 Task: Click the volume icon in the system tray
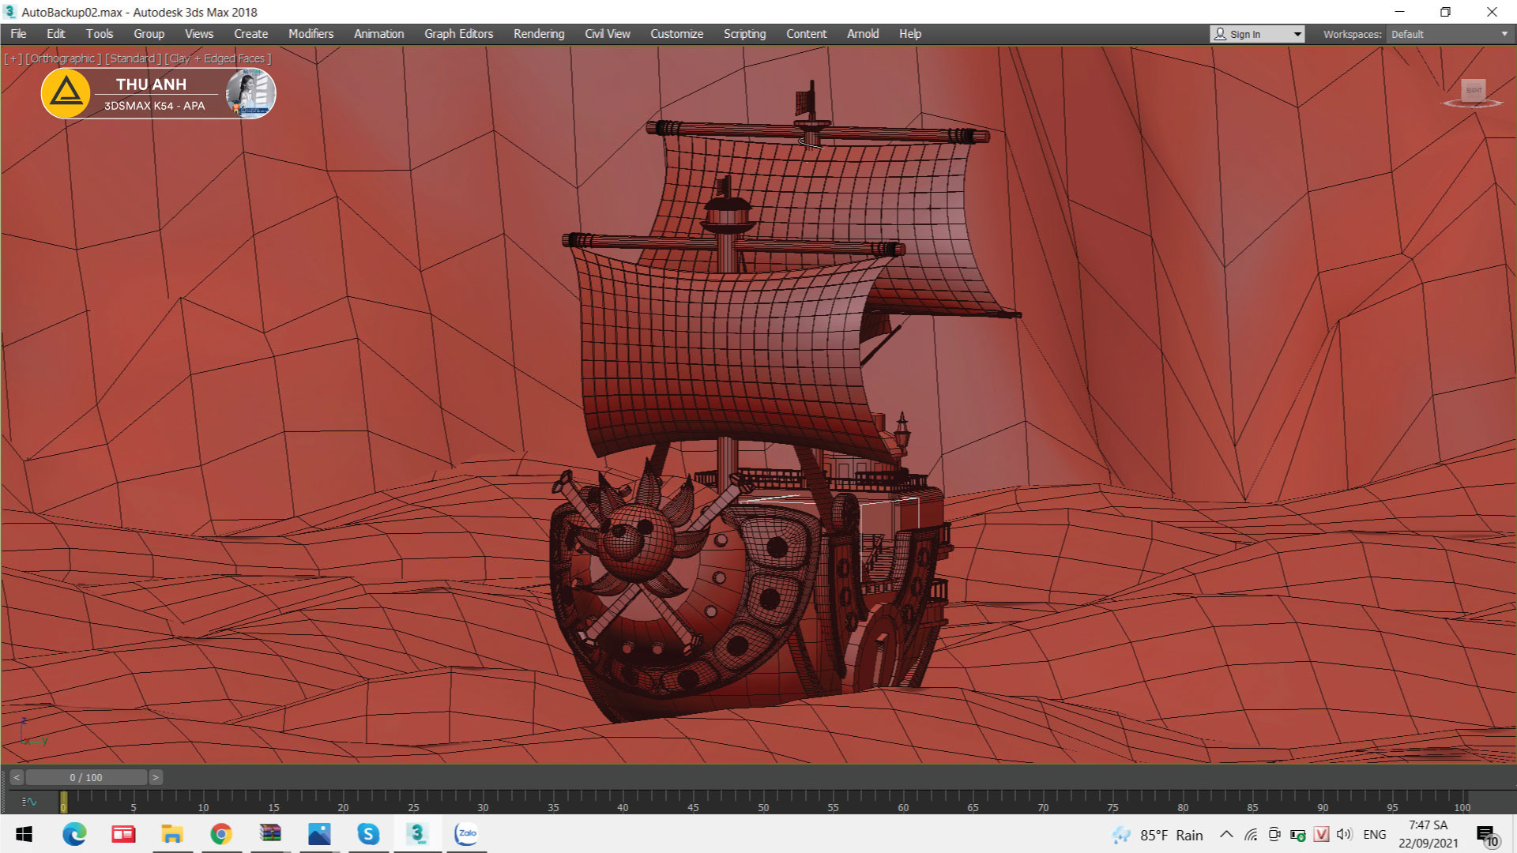[1344, 834]
